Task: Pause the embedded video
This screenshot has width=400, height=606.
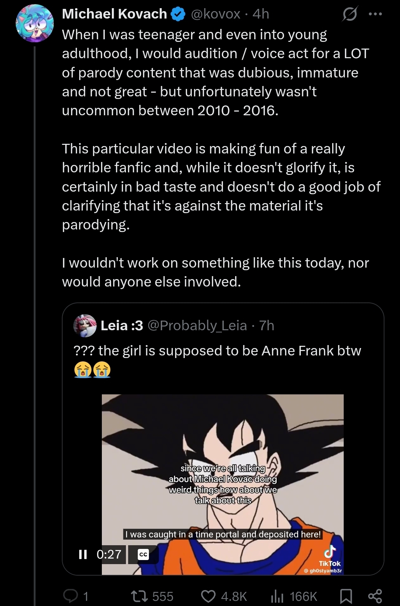Action: 83,554
